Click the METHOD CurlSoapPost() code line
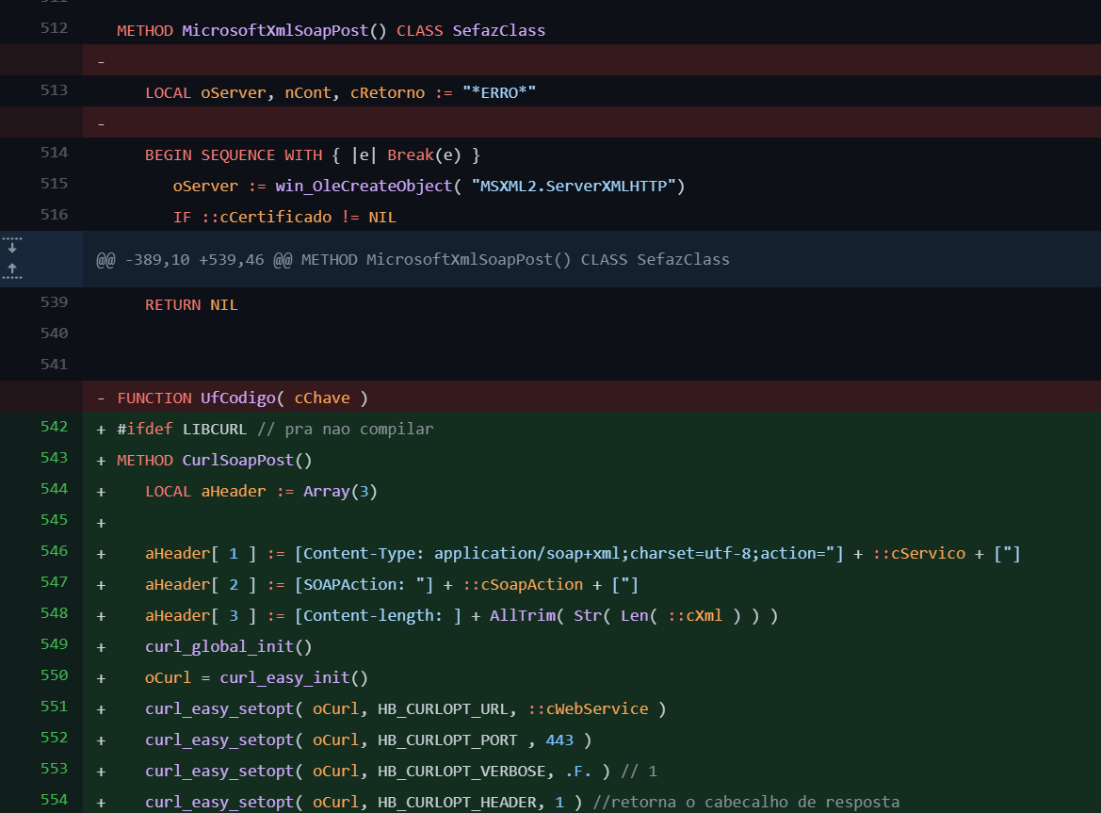This screenshot has width=1101, height=813. [x=214, y=461]
